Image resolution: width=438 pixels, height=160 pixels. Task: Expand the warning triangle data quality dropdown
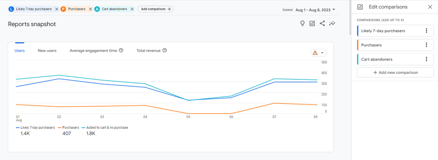pos(318,52)
